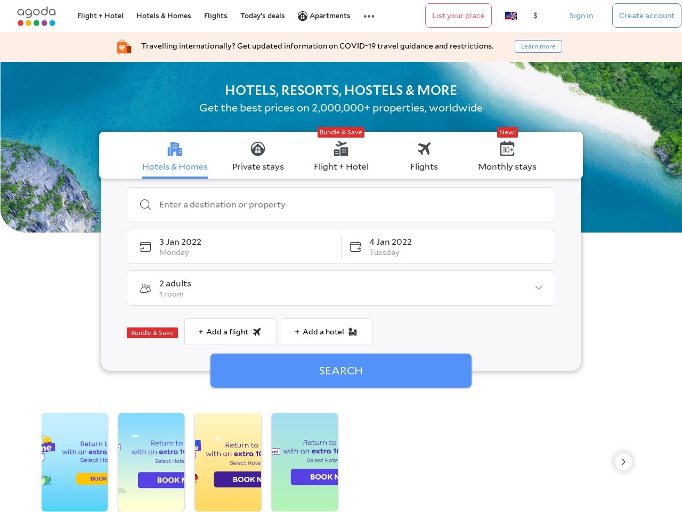Toggle Add a hotel to the booking

[x=326, y=332]
